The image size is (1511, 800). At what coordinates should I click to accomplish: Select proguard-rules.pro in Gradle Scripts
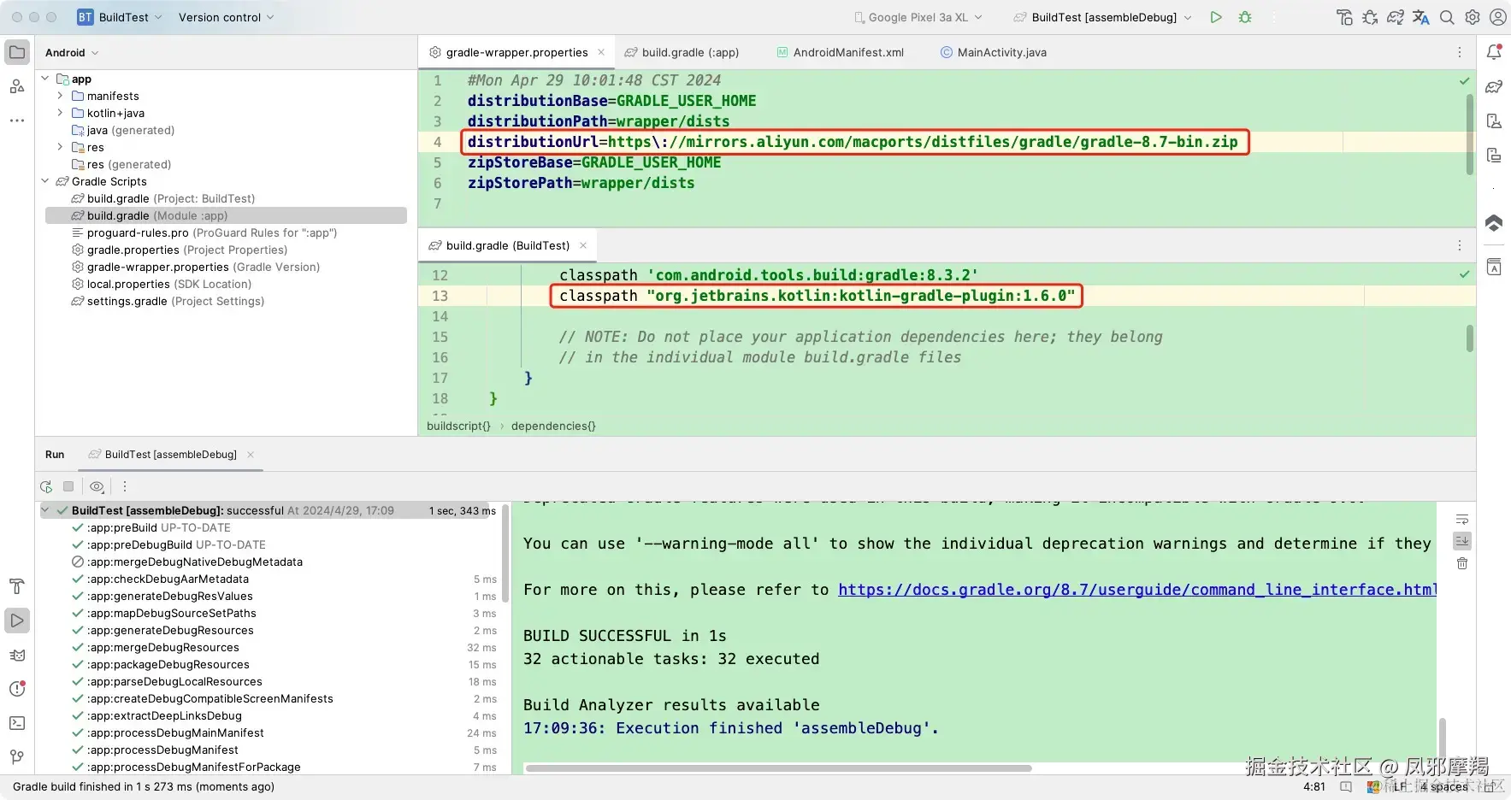click(x=204, y=232)
